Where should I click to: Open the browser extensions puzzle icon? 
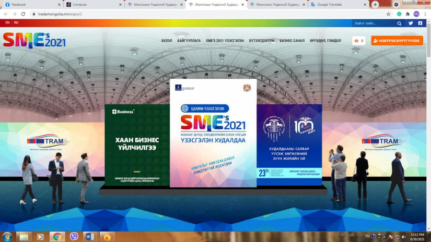407,14
